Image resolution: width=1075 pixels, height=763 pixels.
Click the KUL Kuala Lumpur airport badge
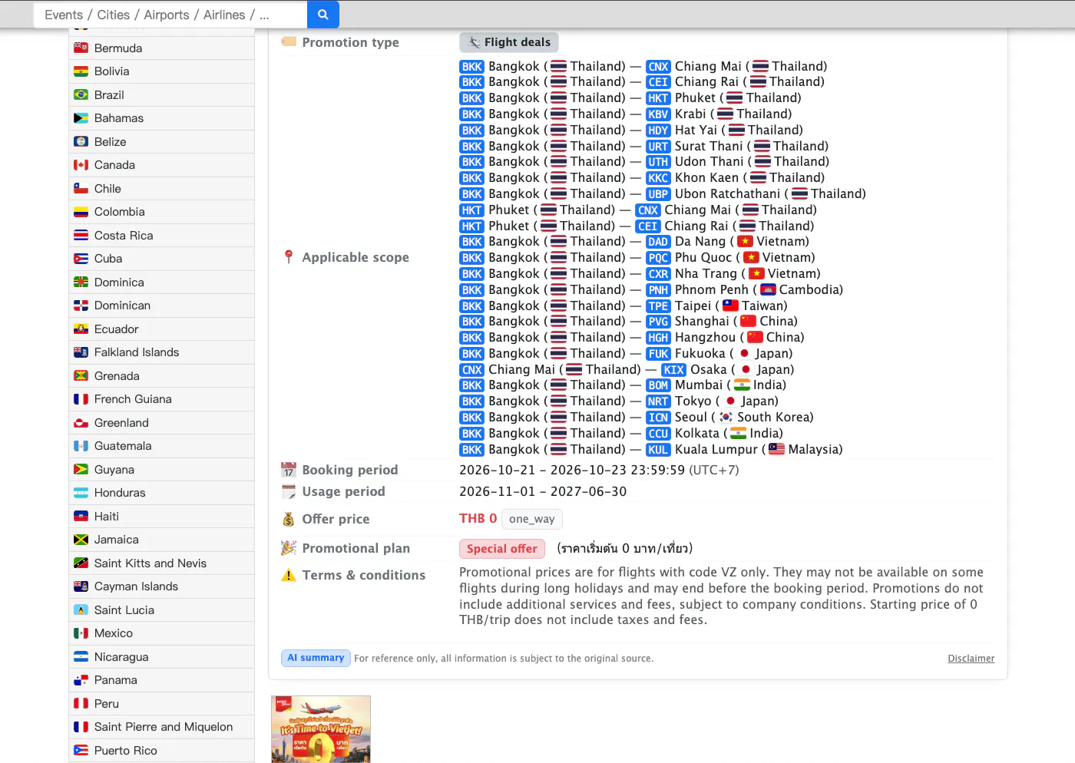[658, 450]
